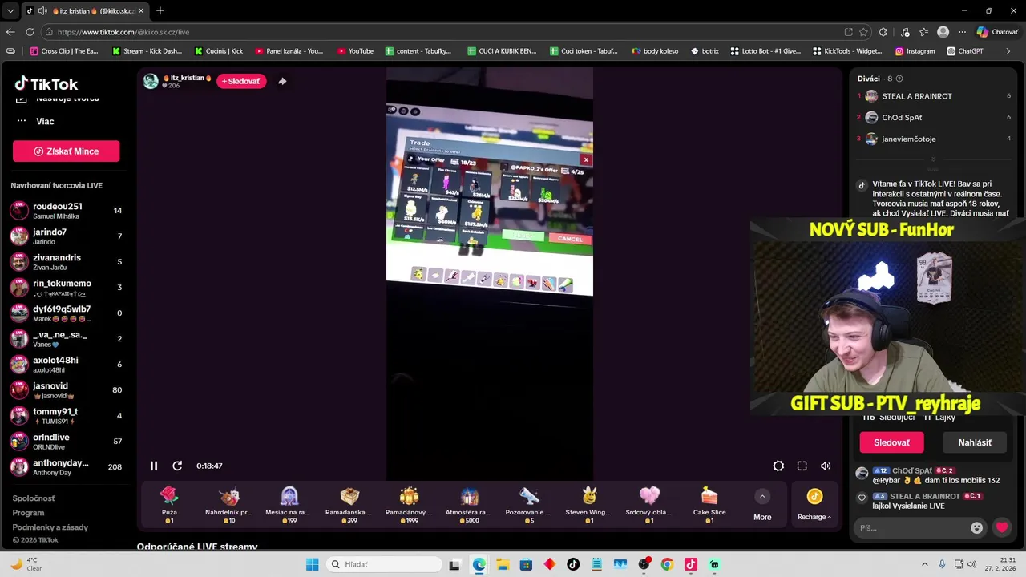The height and width of the screenshot is (577, 1026).
Task: Send the Atmosféra ra... gift
Action: [x=469, y=504]
